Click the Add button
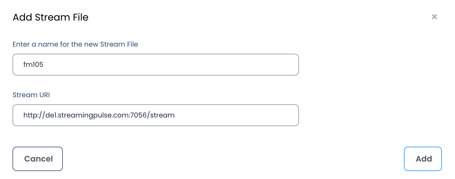 coord(423,159)
